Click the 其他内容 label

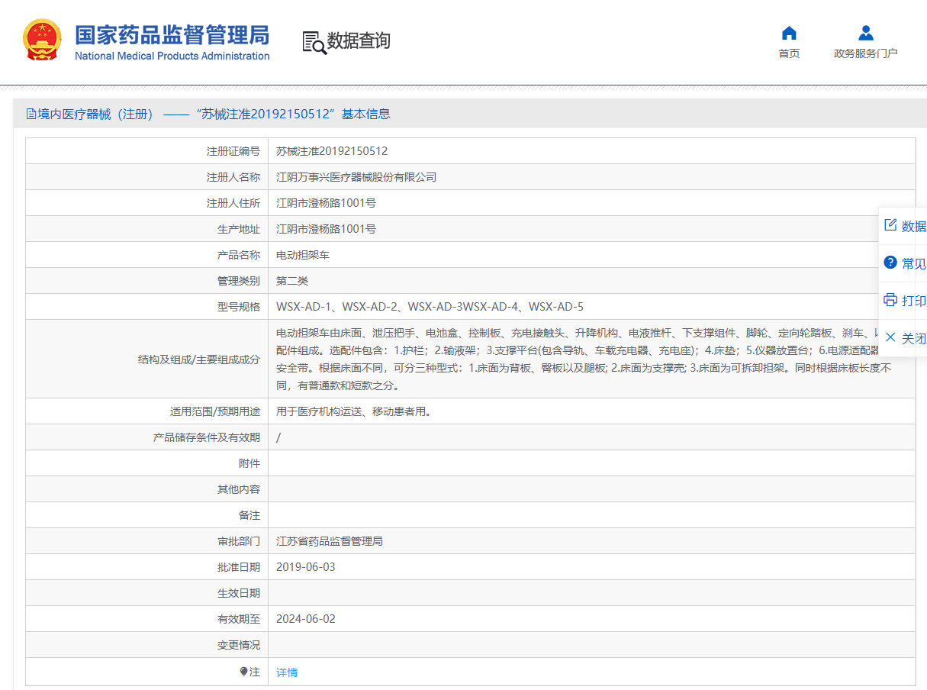coord(239,489)
